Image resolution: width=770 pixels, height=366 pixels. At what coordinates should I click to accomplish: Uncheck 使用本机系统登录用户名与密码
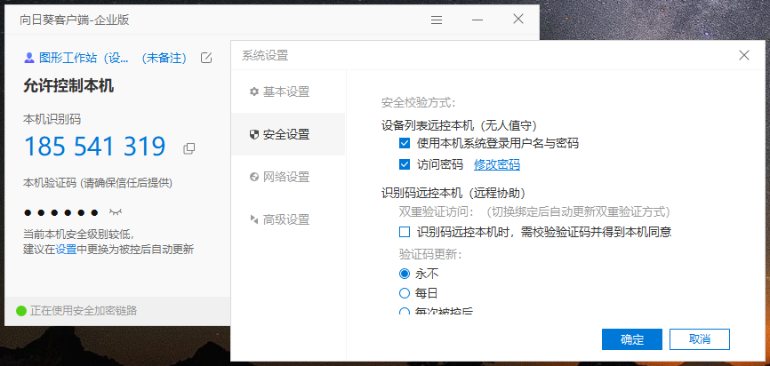click(405, 143)
